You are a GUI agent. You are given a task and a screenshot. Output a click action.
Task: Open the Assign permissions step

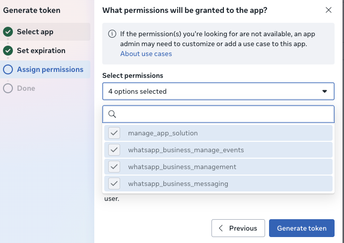(50, 69)
